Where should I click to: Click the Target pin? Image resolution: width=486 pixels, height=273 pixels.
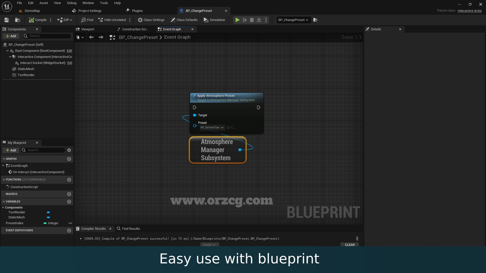coord(195,115)
